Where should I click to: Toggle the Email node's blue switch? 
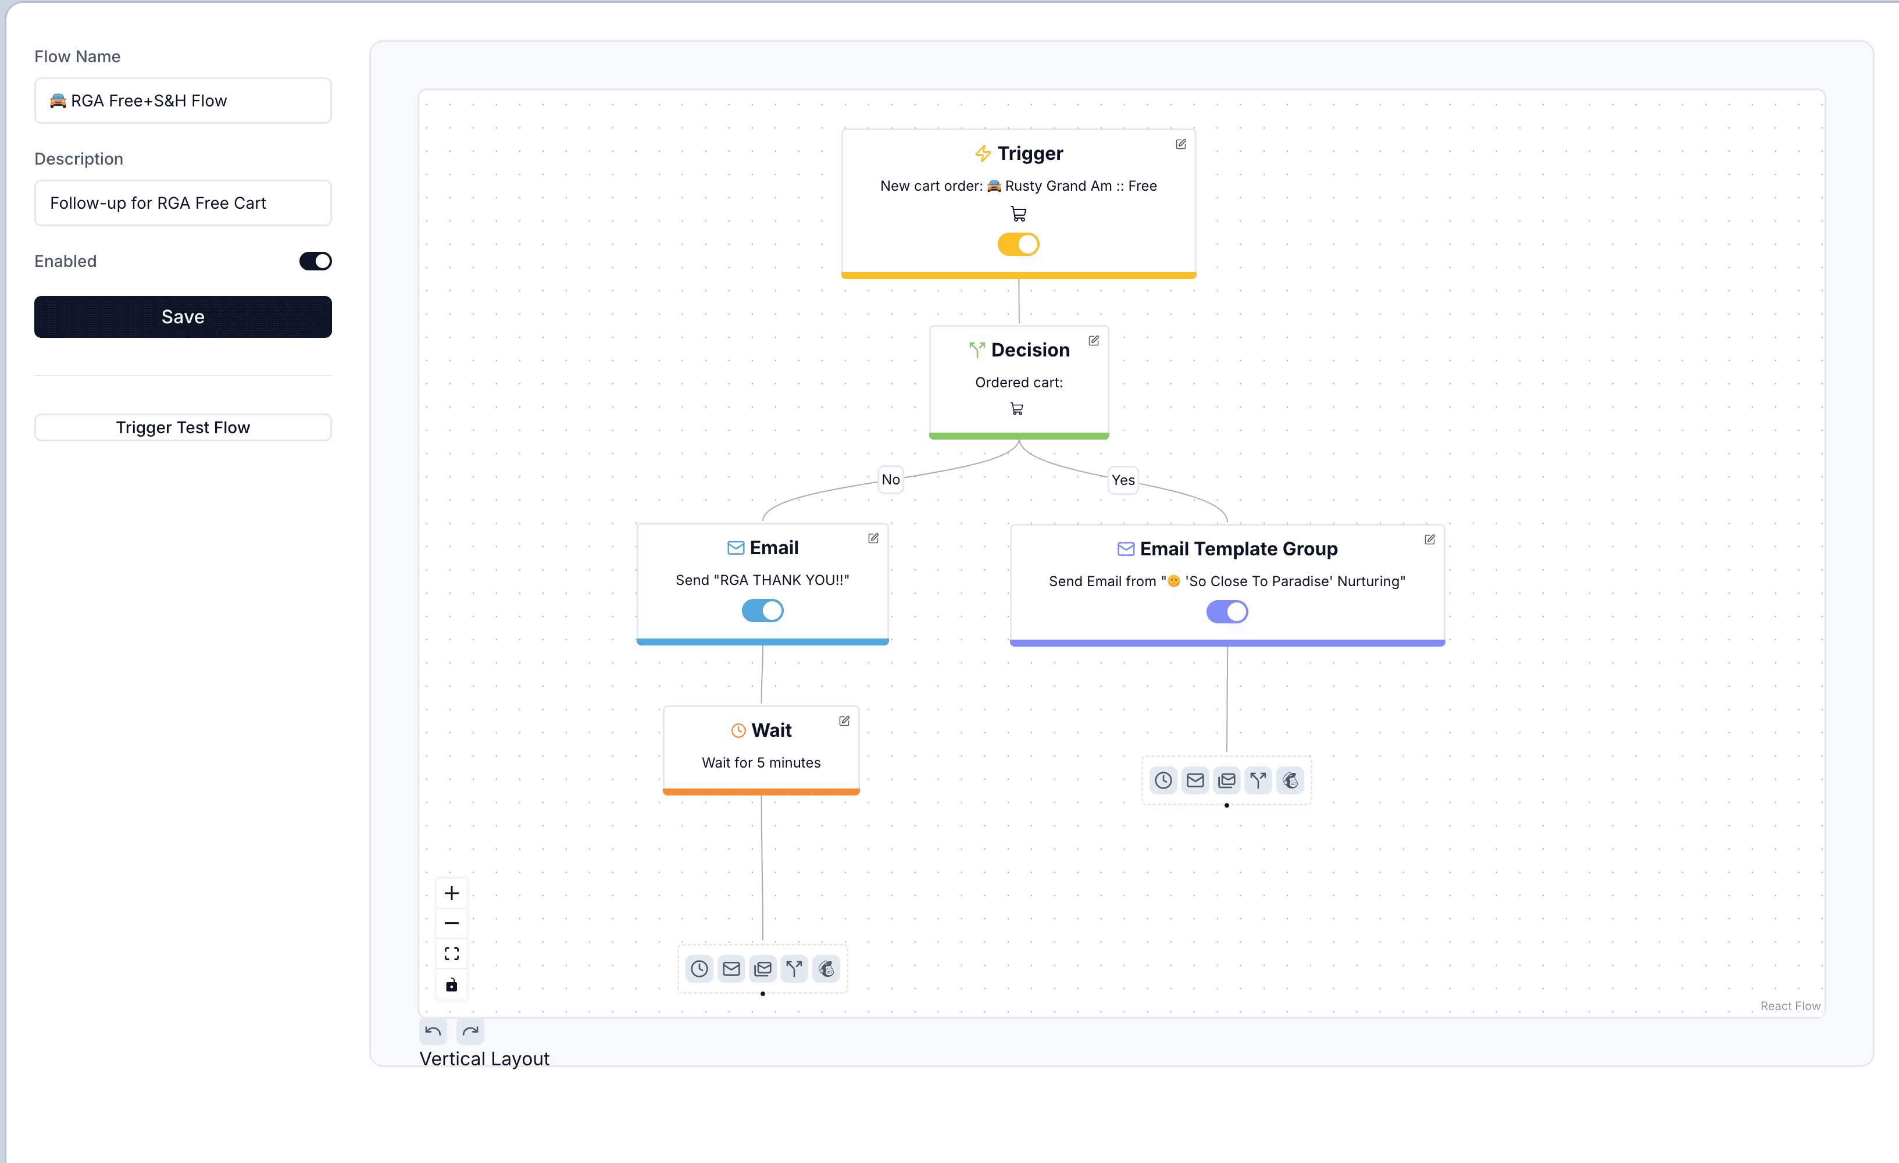click(x=762, y=611)
